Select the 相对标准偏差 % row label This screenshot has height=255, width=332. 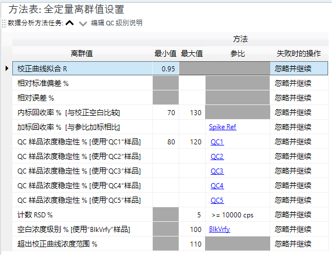tap(43, 83)
